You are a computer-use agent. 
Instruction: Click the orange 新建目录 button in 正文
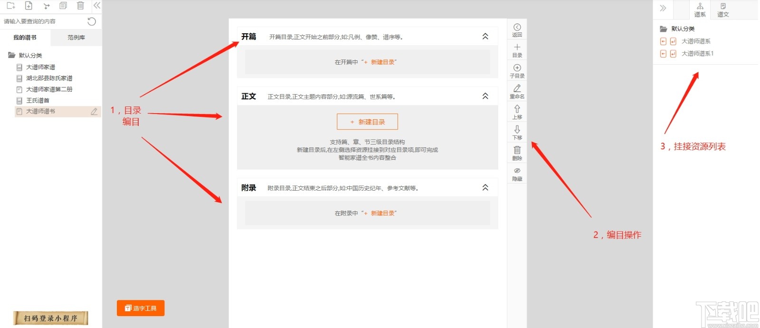click(367, 122)
